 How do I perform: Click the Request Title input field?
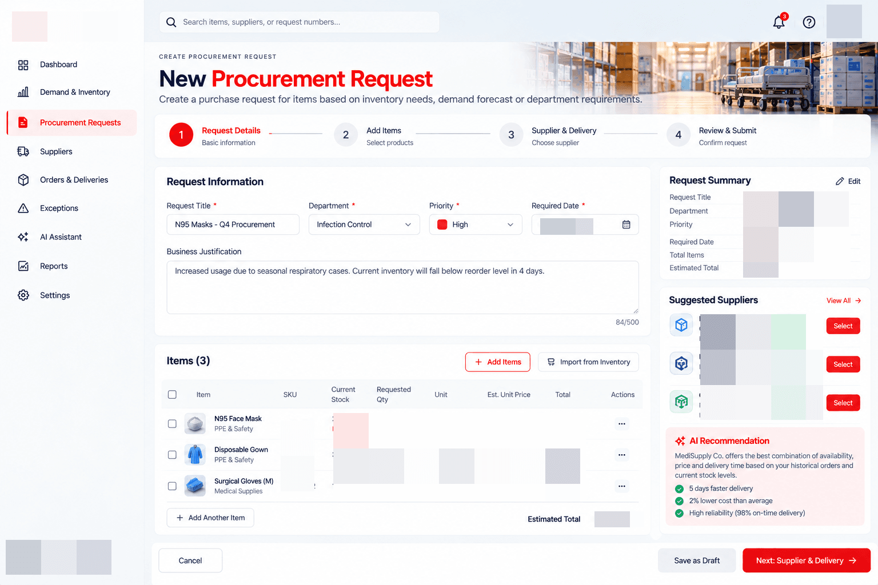233,225
